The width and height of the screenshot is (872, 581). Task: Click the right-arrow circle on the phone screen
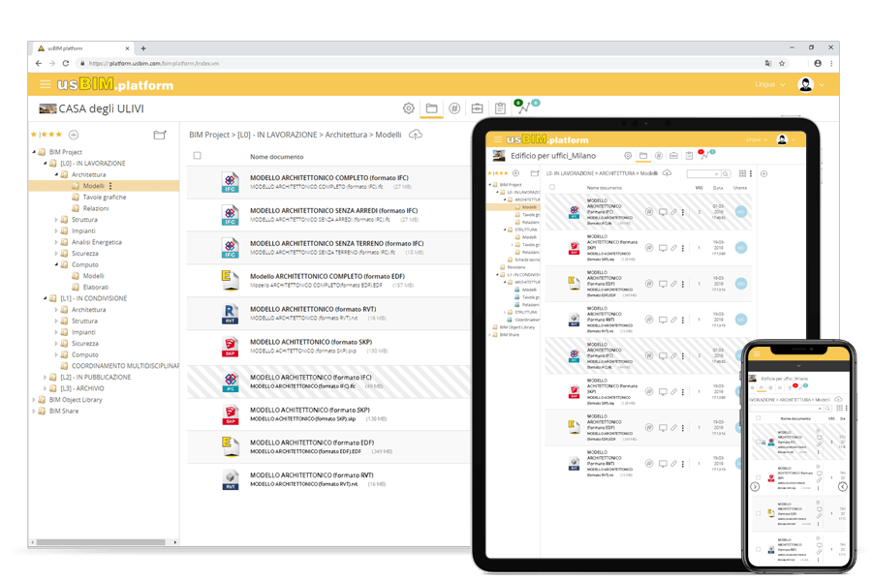(755, 487)
